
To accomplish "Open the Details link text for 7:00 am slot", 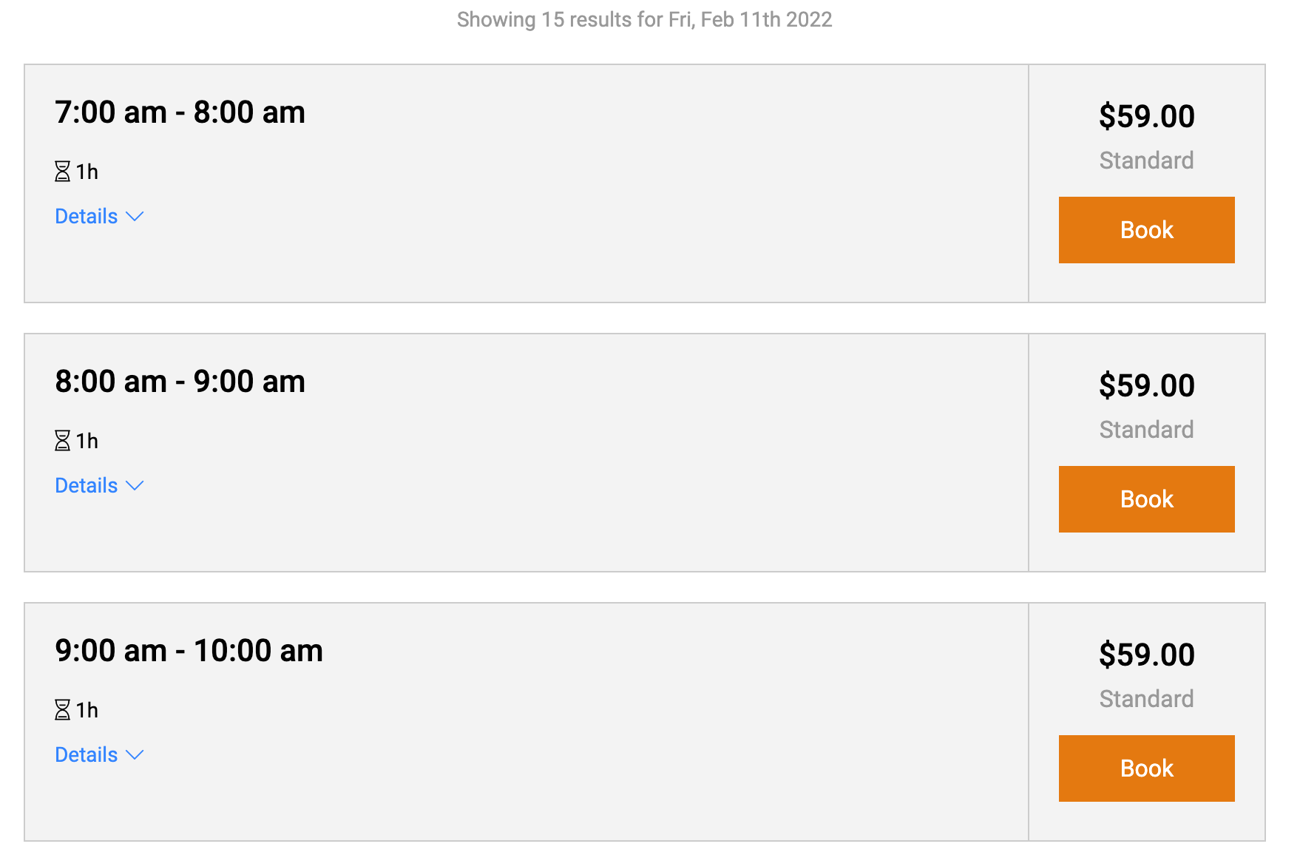I will pyautogui.click(x=87, y=217).
